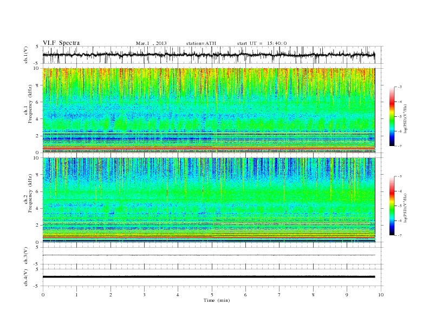
Task: Click the 'Time (min)' axis label
Action: point(217,300)
